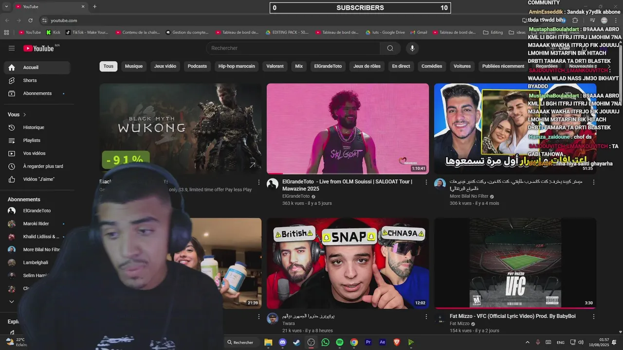623x350 pixels.
Task: Open the Gmail bookmark
Action: coord(419,33)
